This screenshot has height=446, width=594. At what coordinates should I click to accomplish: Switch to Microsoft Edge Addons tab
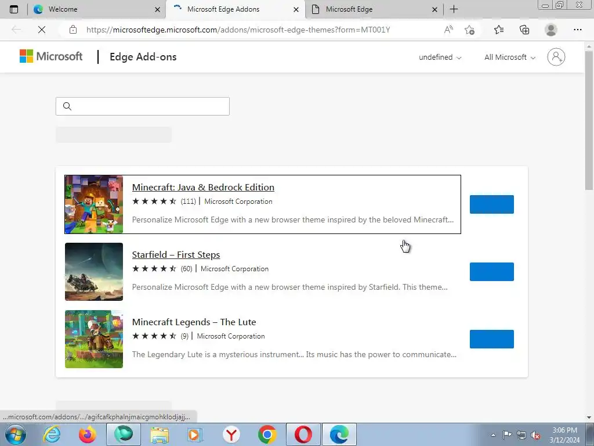coord(235,9)
